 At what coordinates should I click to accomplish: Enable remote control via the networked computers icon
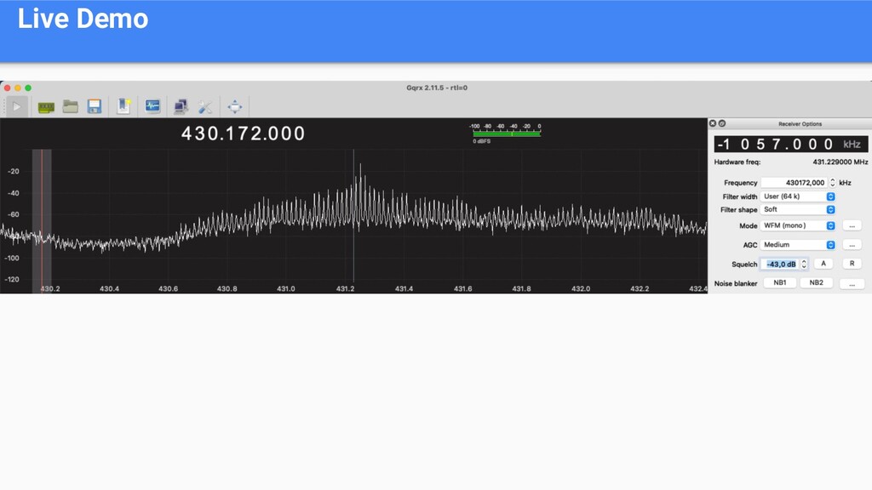(181, 106)
